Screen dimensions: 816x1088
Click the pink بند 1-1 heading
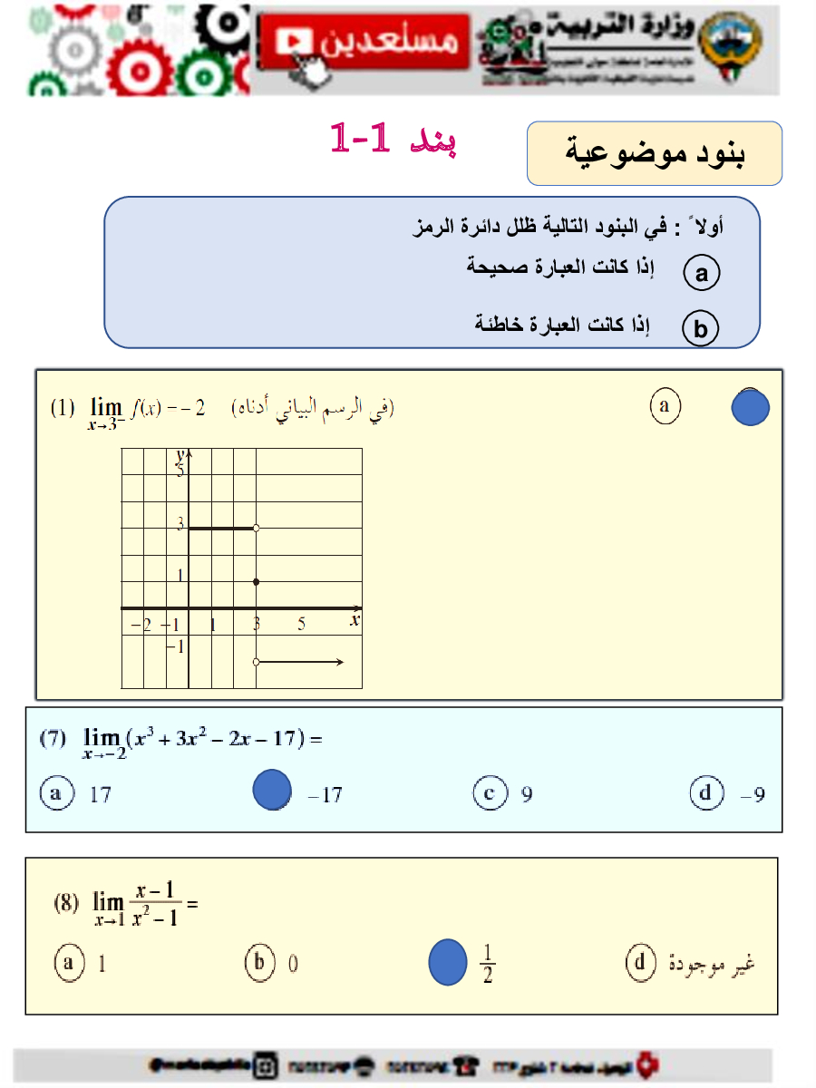point(393,139)
